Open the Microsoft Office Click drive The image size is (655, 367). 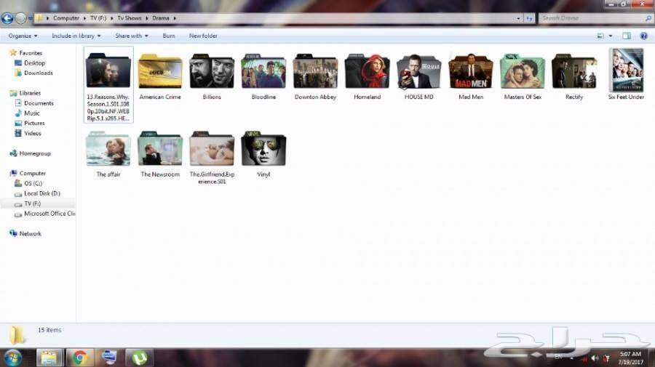pyautogui.click(x=49, y=214)
